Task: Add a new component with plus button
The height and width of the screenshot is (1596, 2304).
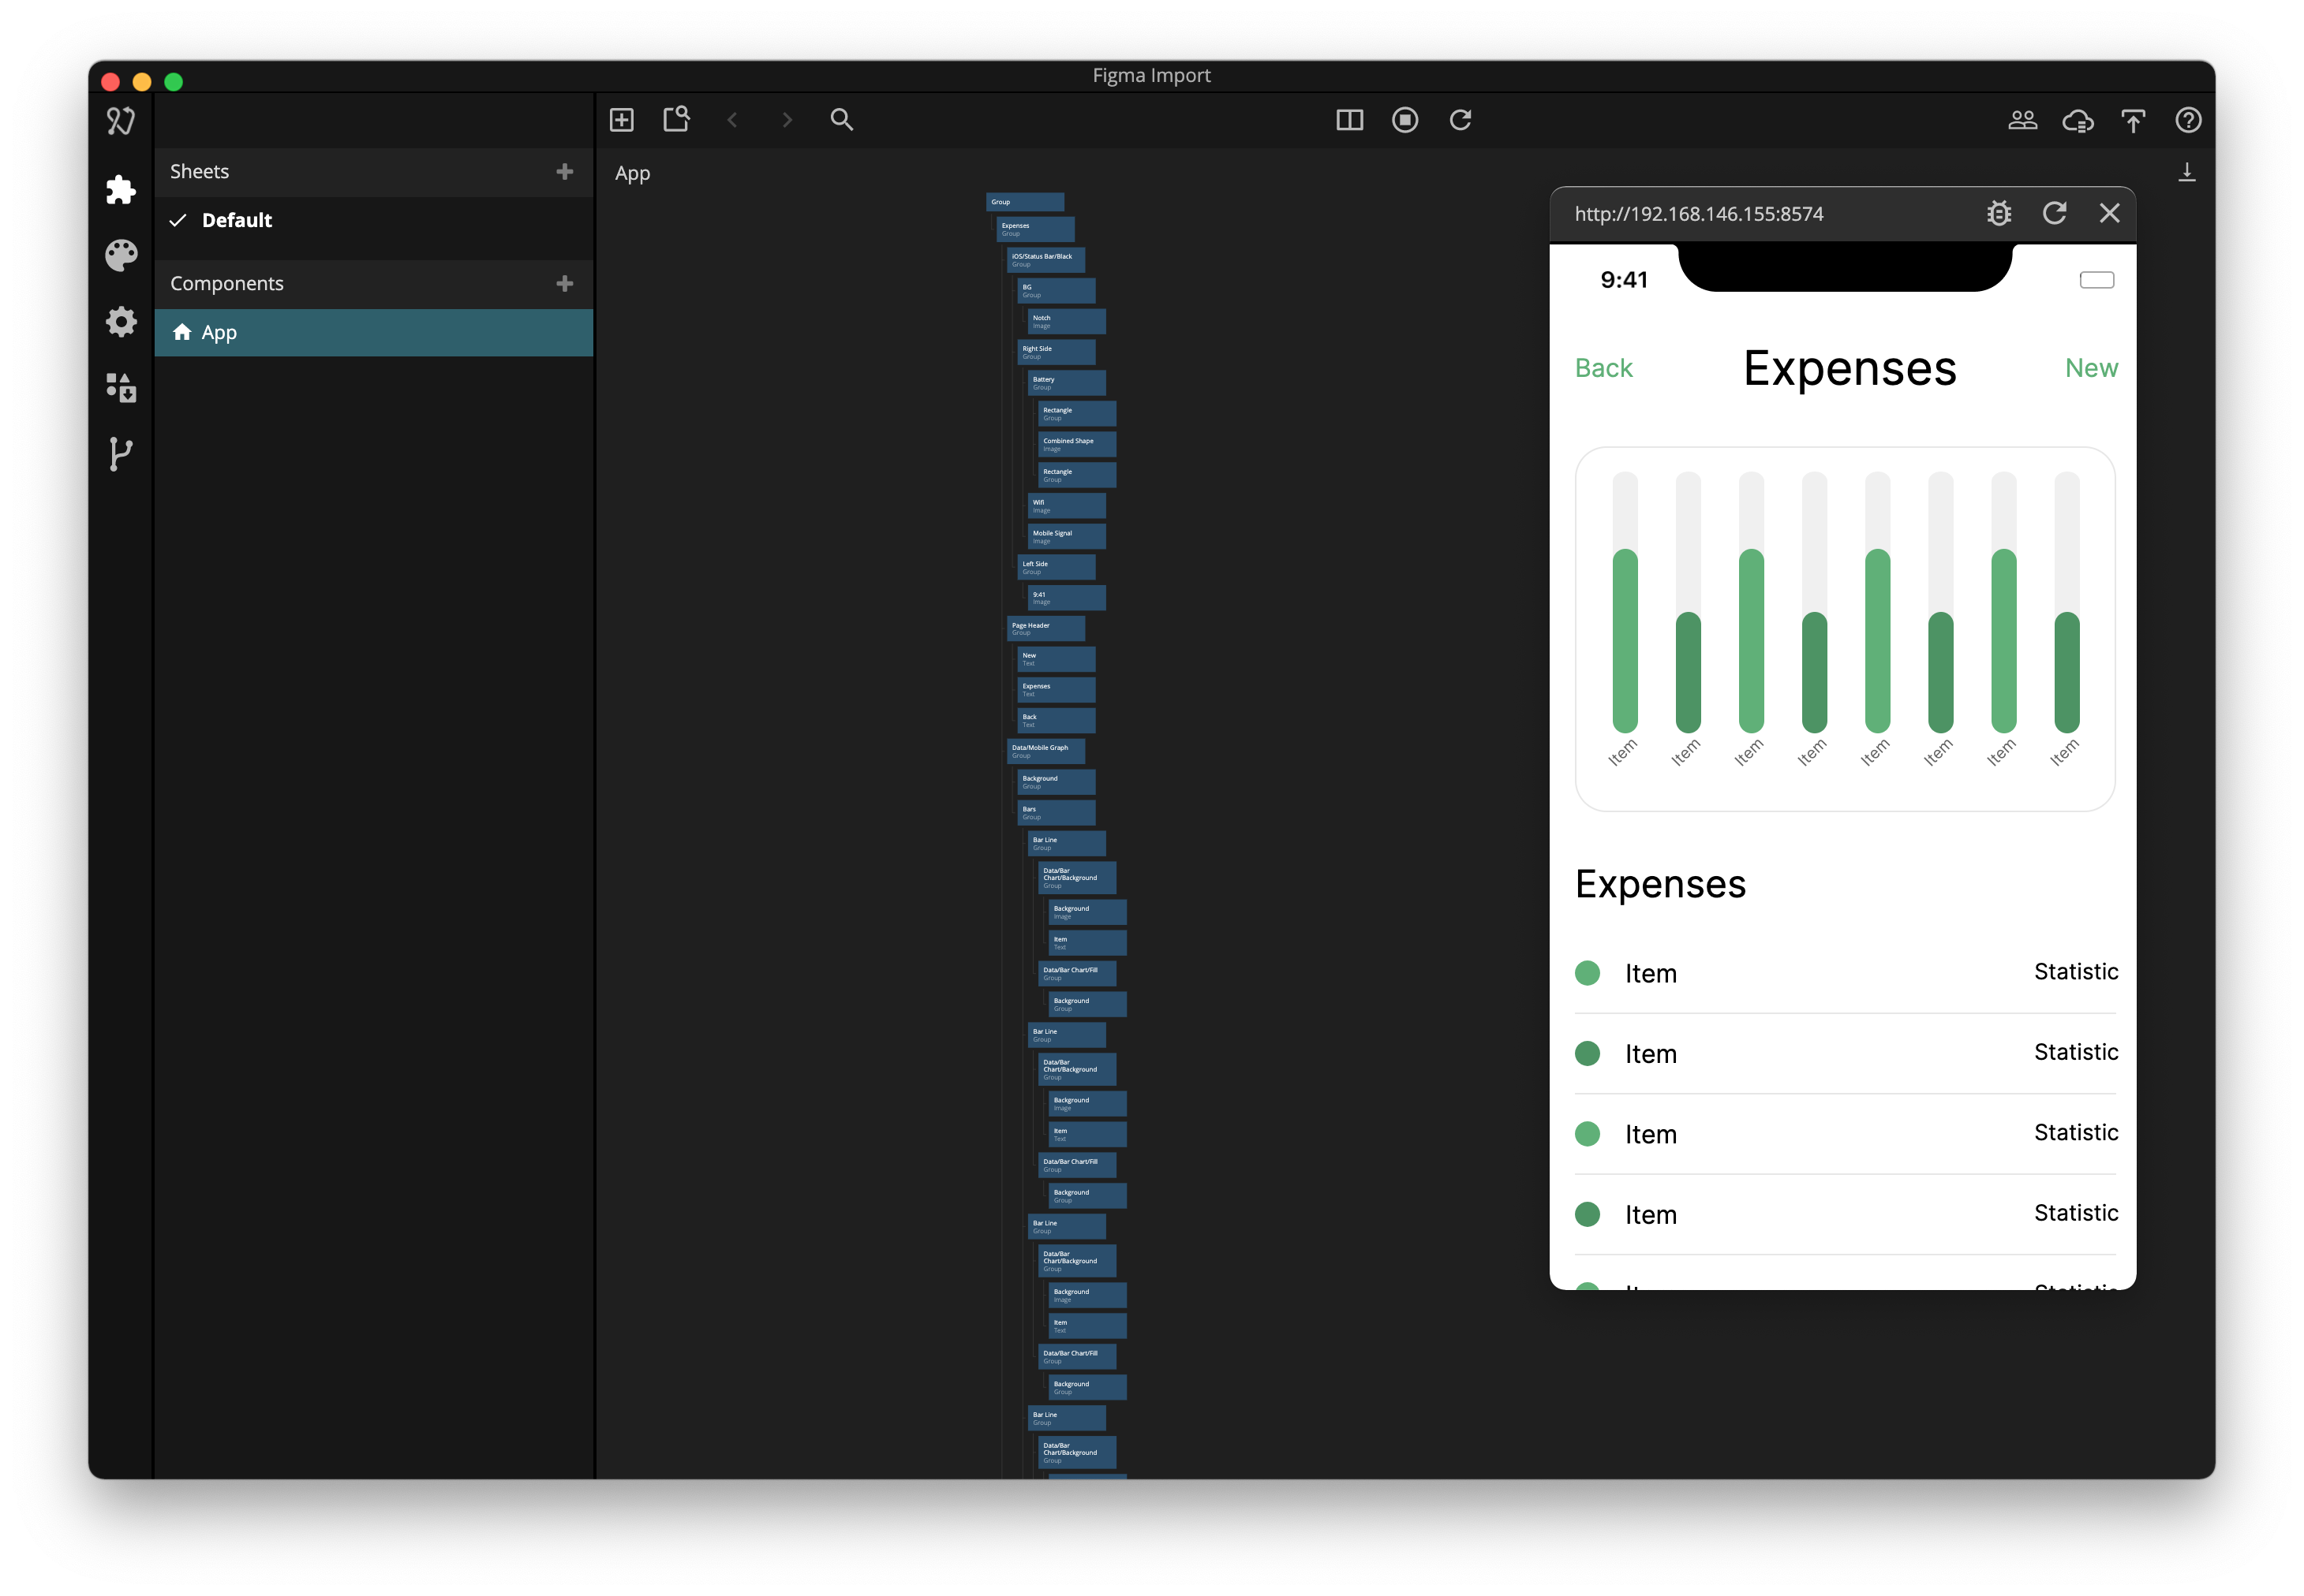Action: 564,284
